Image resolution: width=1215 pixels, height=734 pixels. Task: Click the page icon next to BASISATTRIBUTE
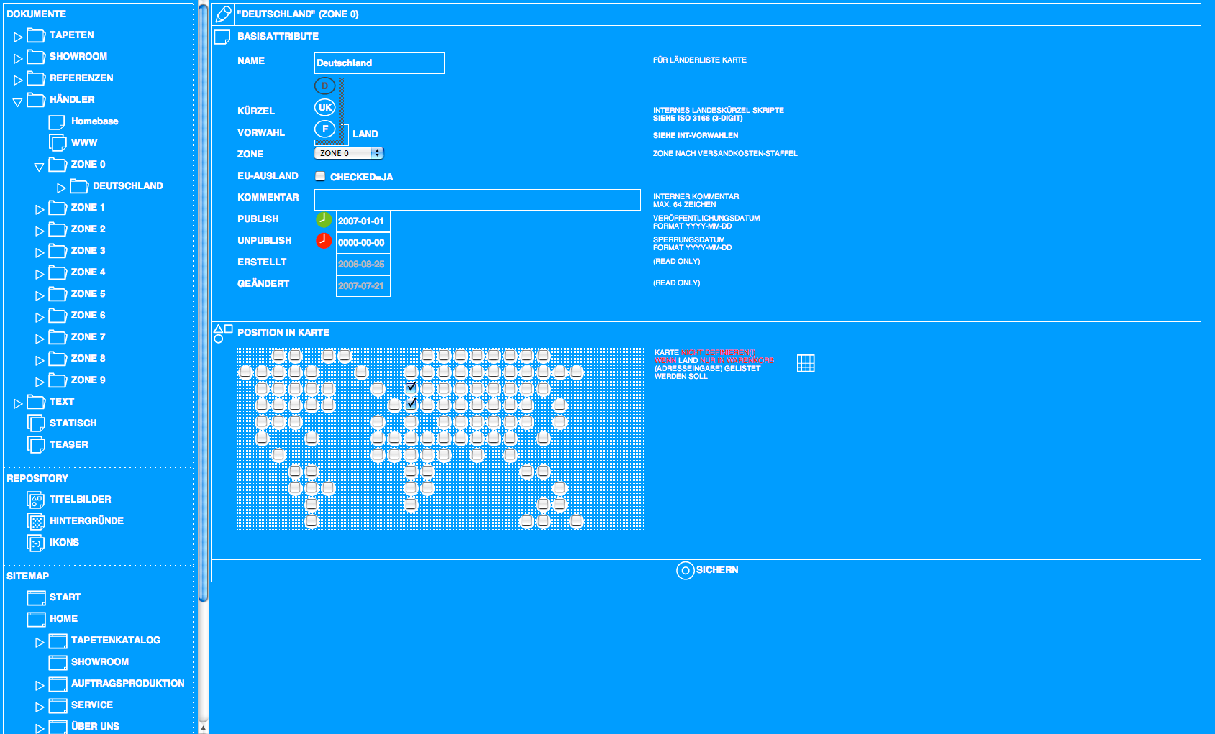pos(222,37)
